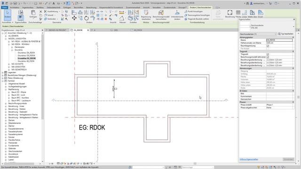This screenshot has width=301, height=169.
Task: Select Grundriss: OG_RDOK in project browser
Action: click(x=26, y=55)
